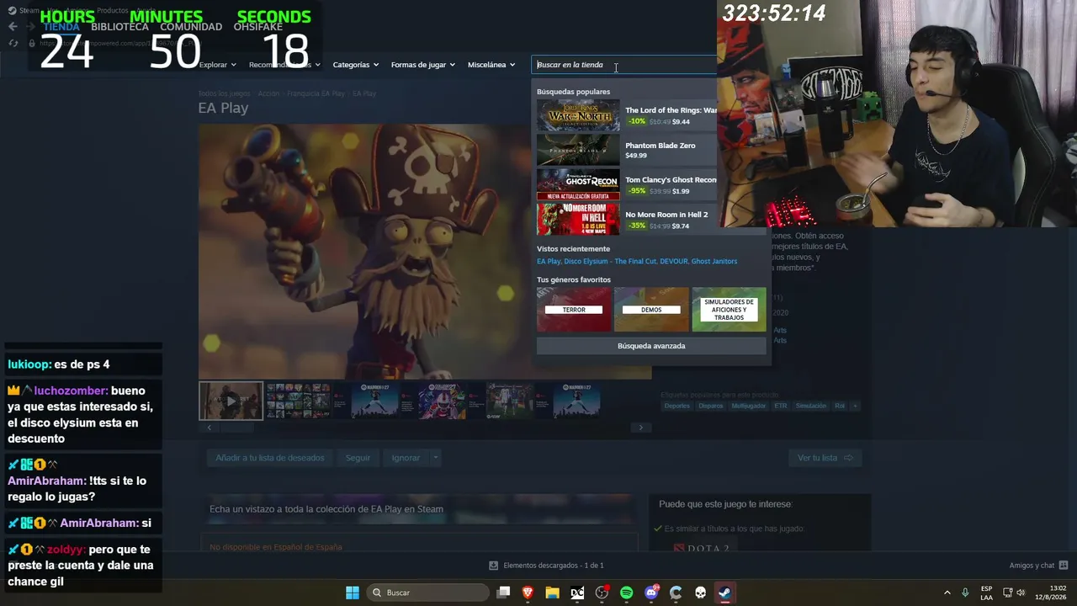The width and height of the screenshot is (1077, 606).
Task: Select Phantom Blade Zero search result
Action: pos(627,150)
